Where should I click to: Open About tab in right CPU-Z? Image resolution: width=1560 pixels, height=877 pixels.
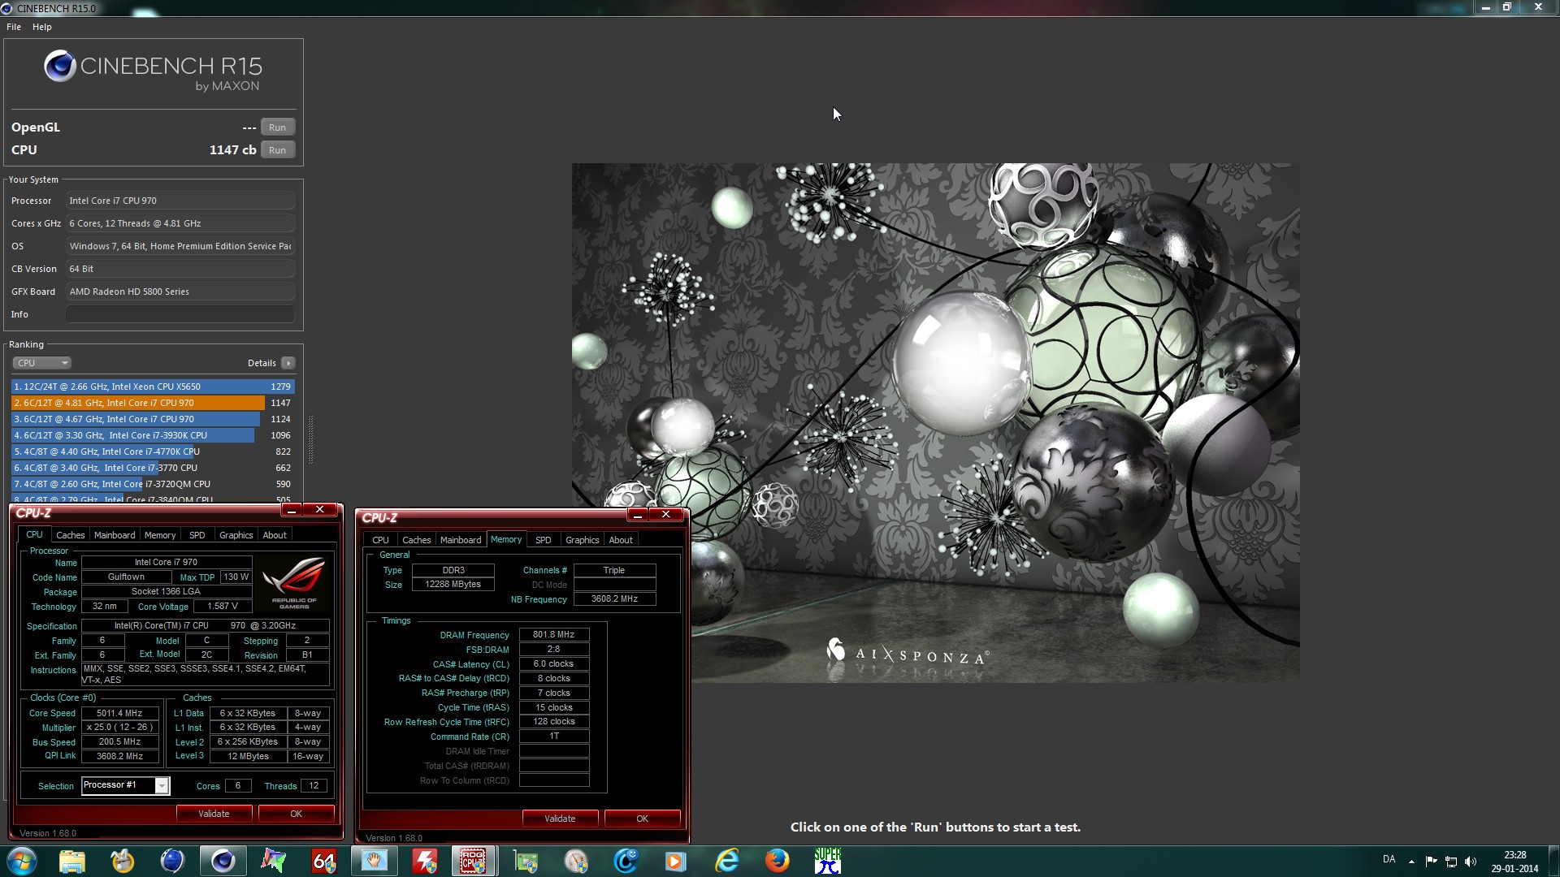point(621,540)
